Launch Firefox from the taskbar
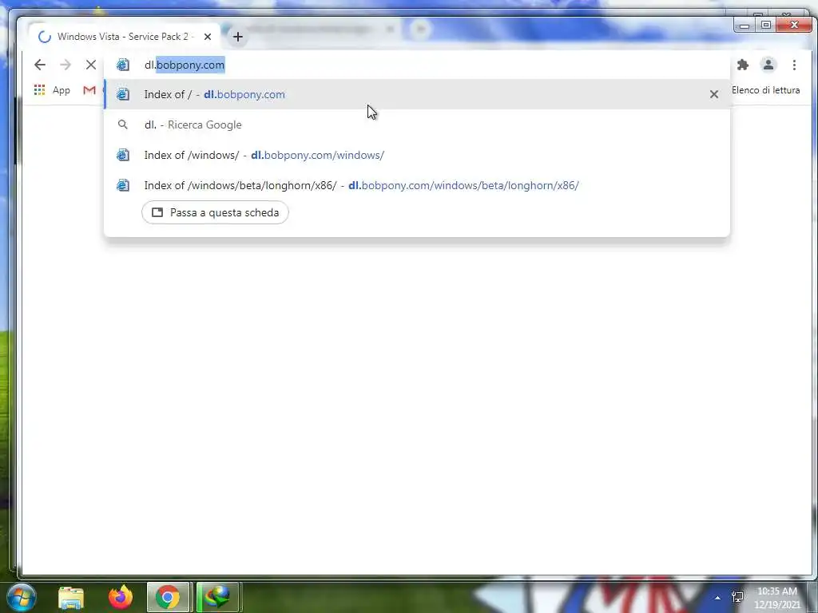 (121, 597)
